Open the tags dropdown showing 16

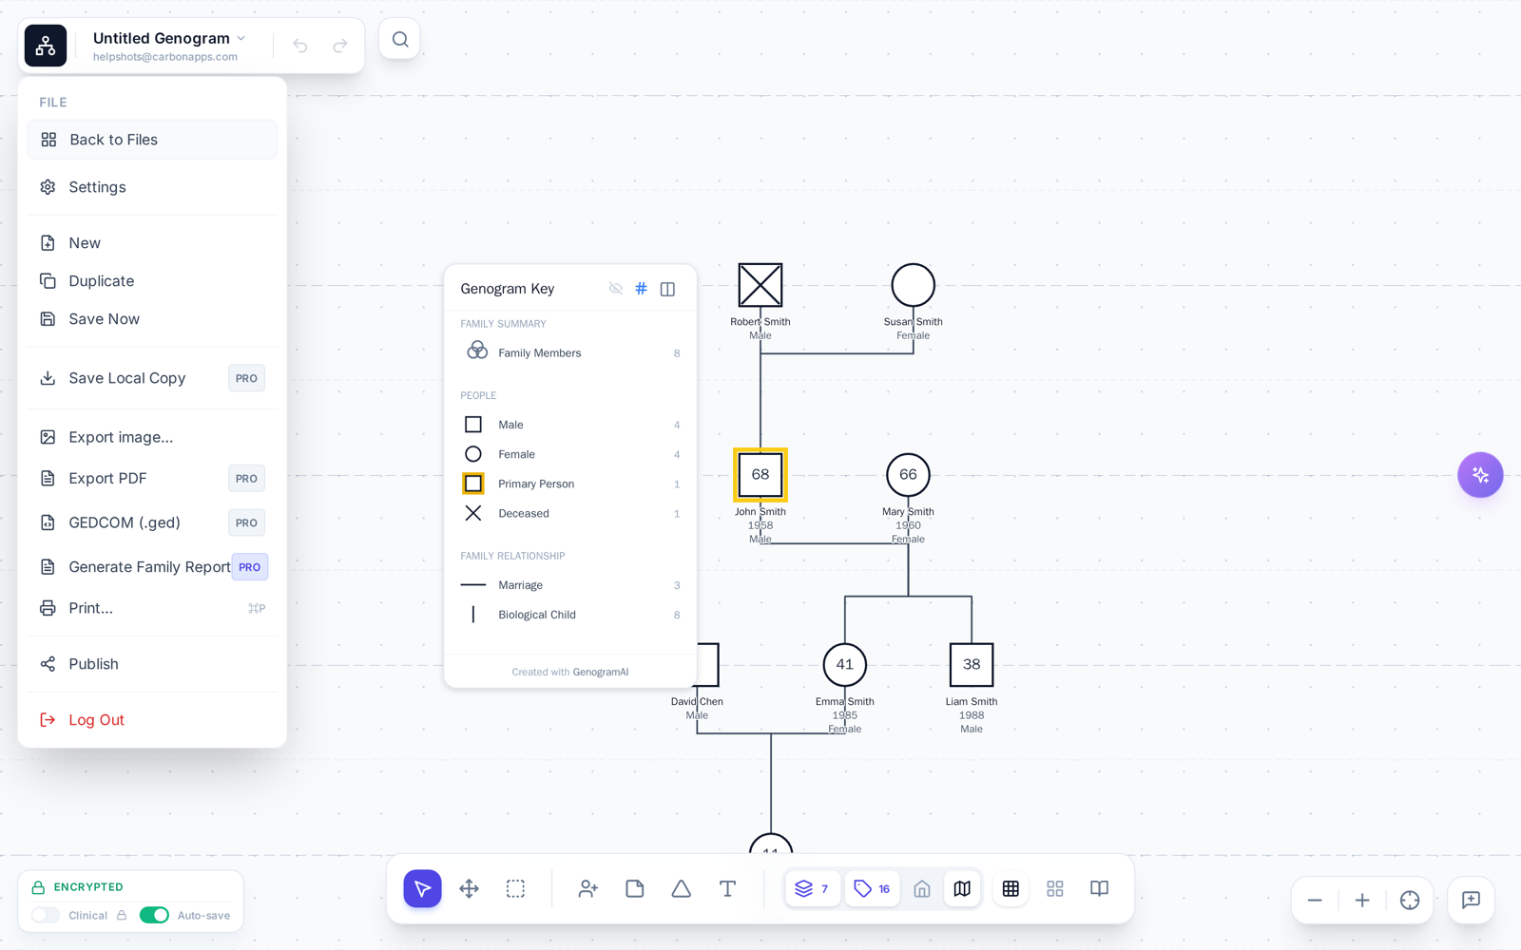(x=872, y=888)
